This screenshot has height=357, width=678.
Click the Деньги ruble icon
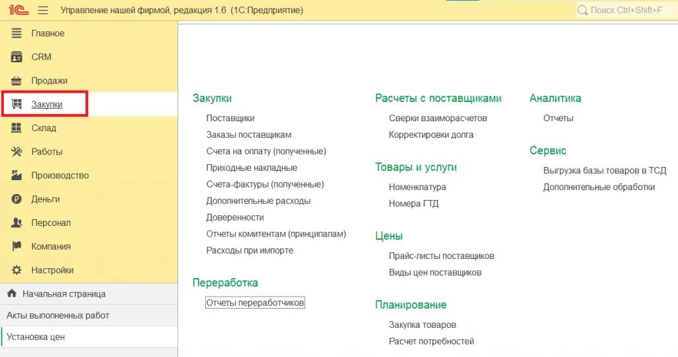pyautogui.click(x=17, y=199)
